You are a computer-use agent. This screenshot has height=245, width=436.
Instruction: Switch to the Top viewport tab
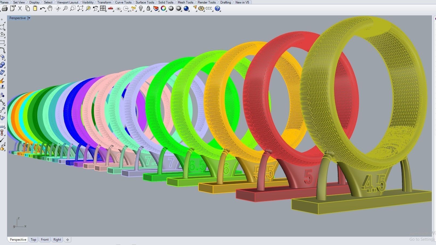(x=33, y=240)
